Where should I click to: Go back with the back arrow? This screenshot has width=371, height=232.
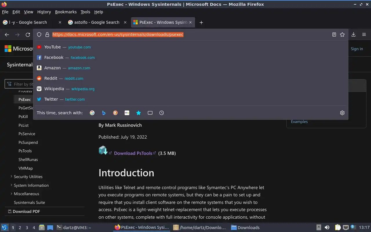point(7,35)
